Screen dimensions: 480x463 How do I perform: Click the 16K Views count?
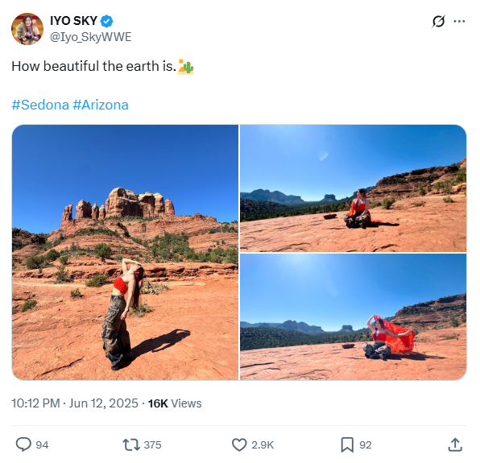click(x=175, y=403)
